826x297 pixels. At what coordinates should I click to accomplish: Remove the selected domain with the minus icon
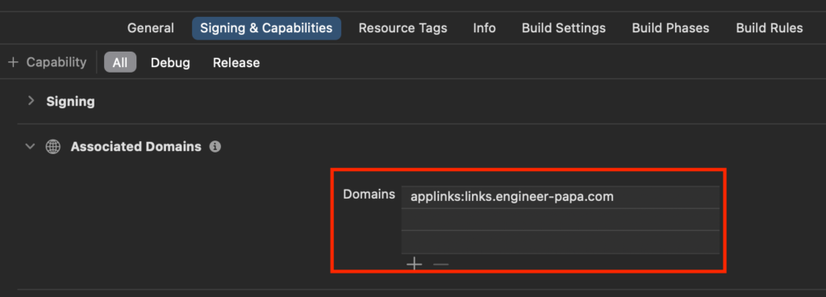(441, 264)
